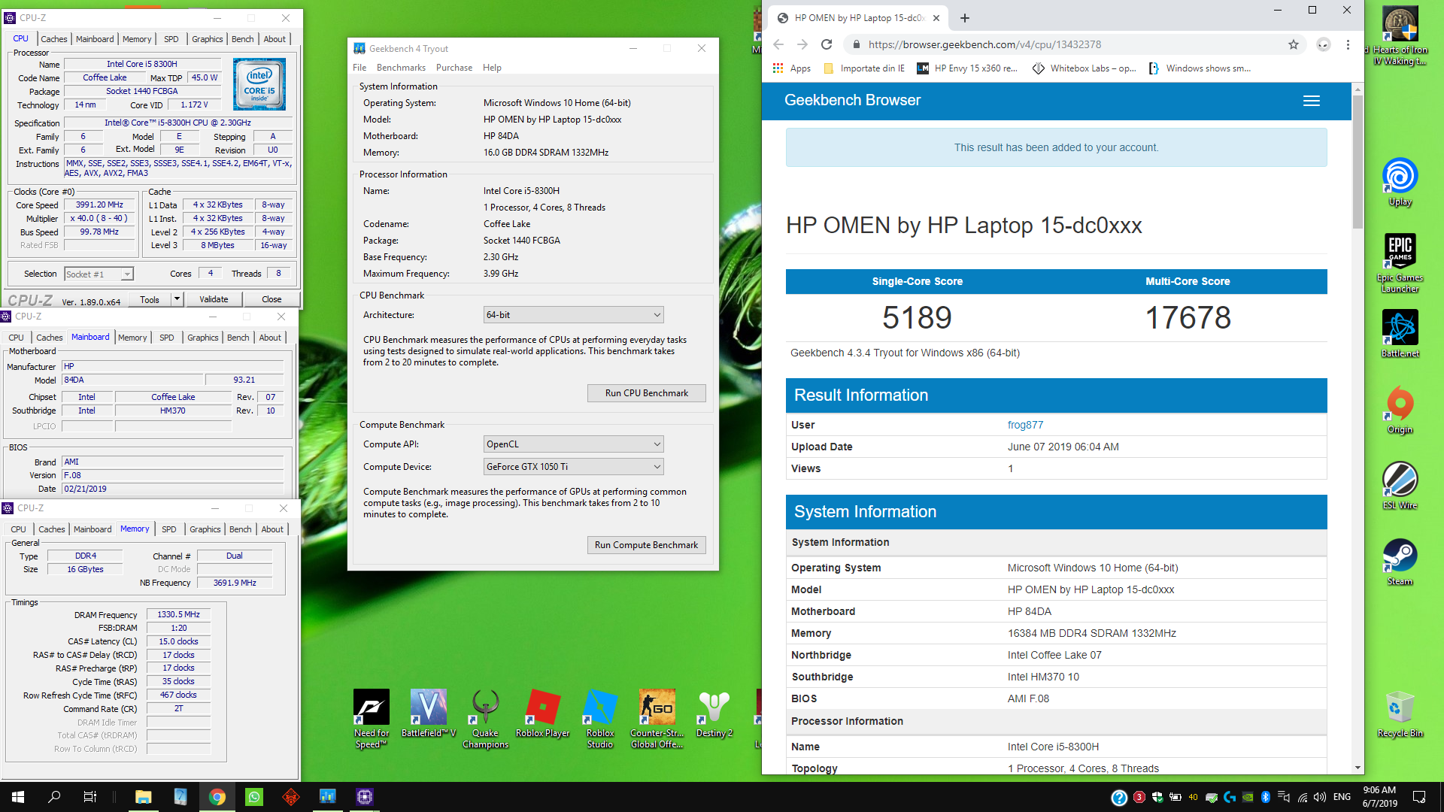Open a new Chrome tab

[965, 18]
